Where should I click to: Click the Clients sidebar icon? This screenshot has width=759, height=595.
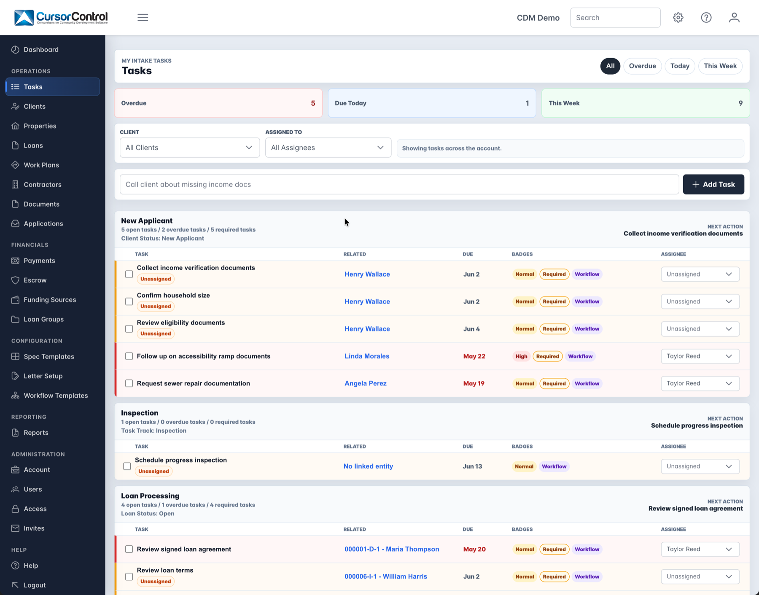(16, 106)
